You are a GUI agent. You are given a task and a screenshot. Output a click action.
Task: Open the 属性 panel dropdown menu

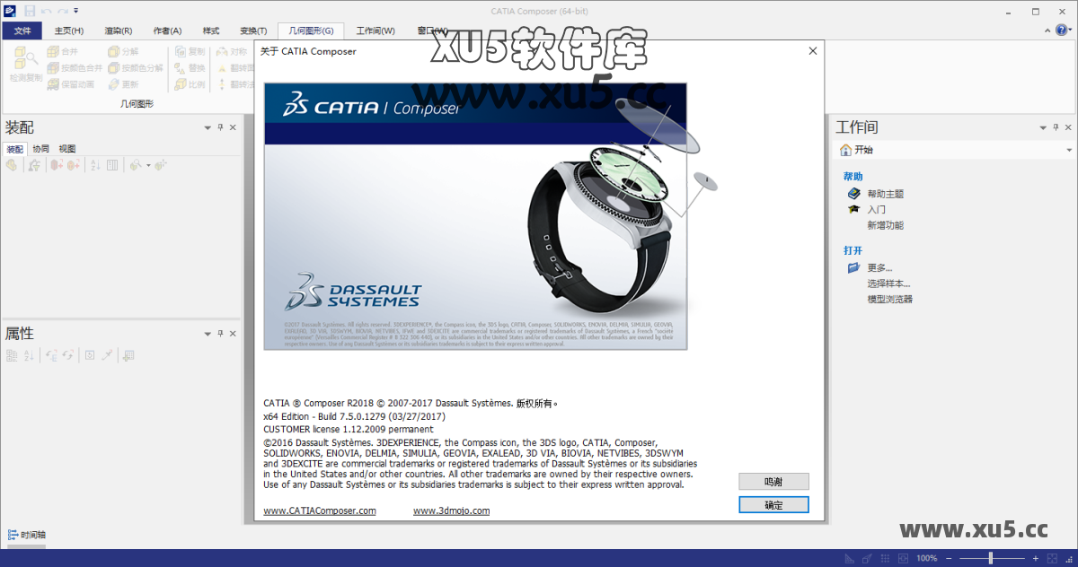[x=207, y=333]
